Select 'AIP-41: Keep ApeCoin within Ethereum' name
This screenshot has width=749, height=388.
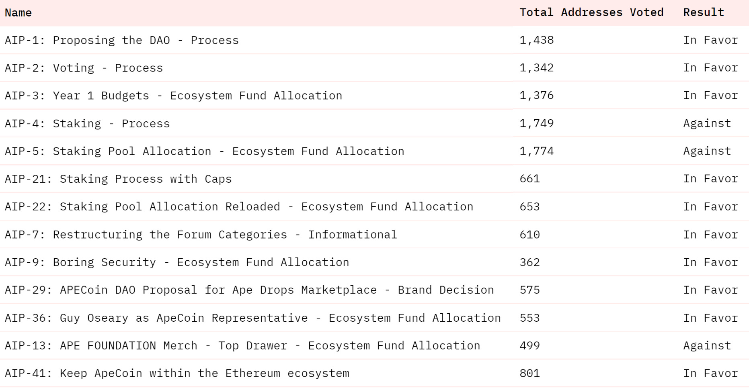pos(177,374)
